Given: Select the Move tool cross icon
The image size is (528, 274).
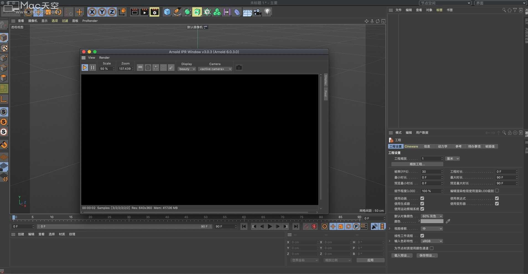Looking at the screenshot, I should (79, 12).
